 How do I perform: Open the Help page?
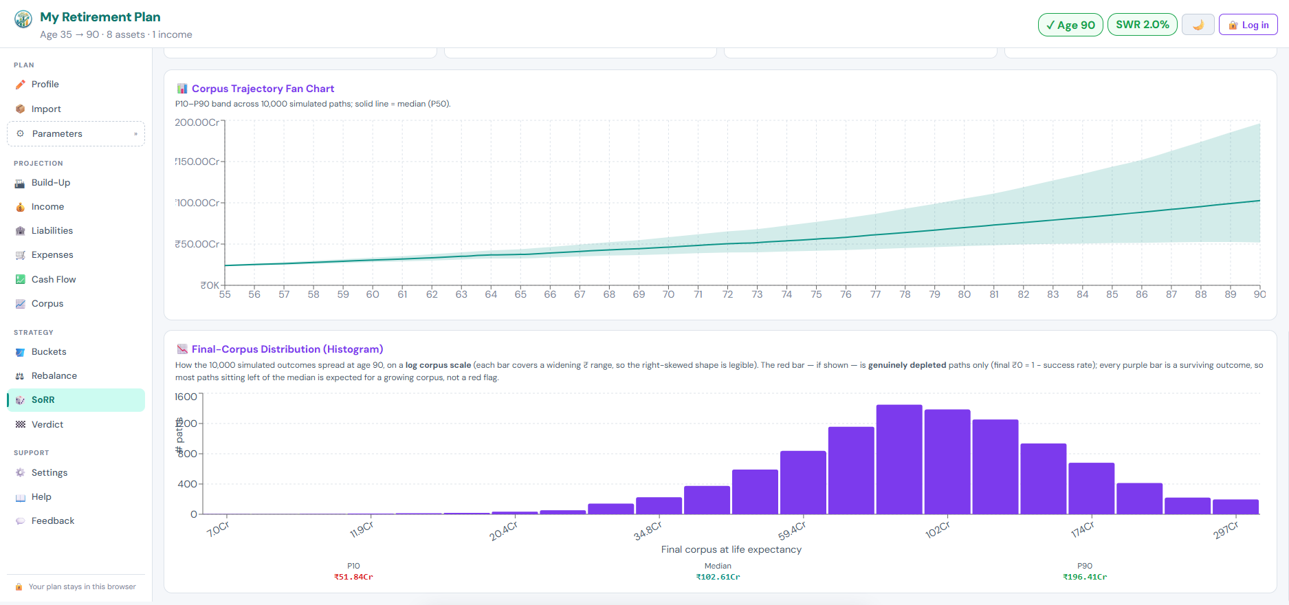pyautogui.click(x=76, y=497)
